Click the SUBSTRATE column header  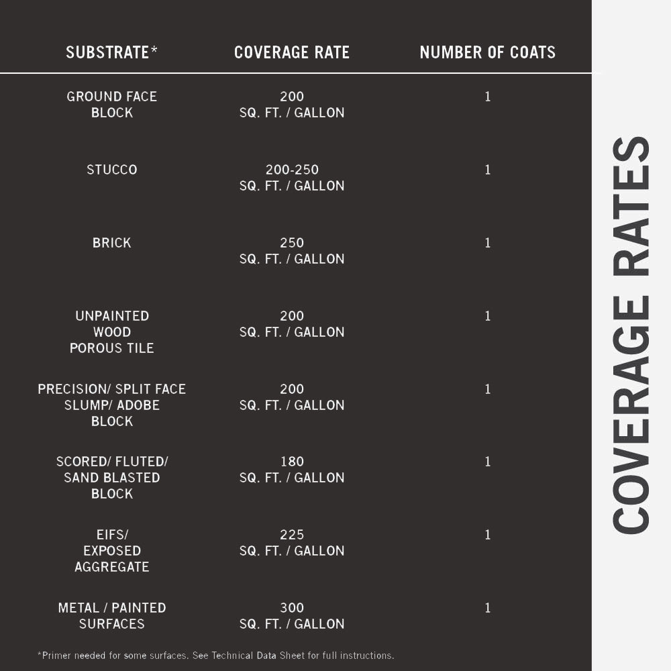[111, 52]
